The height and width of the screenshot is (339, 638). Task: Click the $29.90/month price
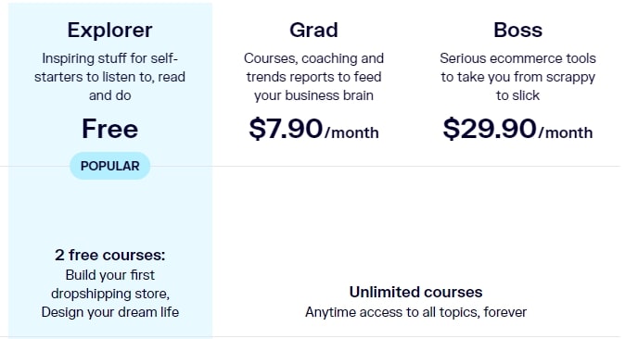(x=517, y=129)
